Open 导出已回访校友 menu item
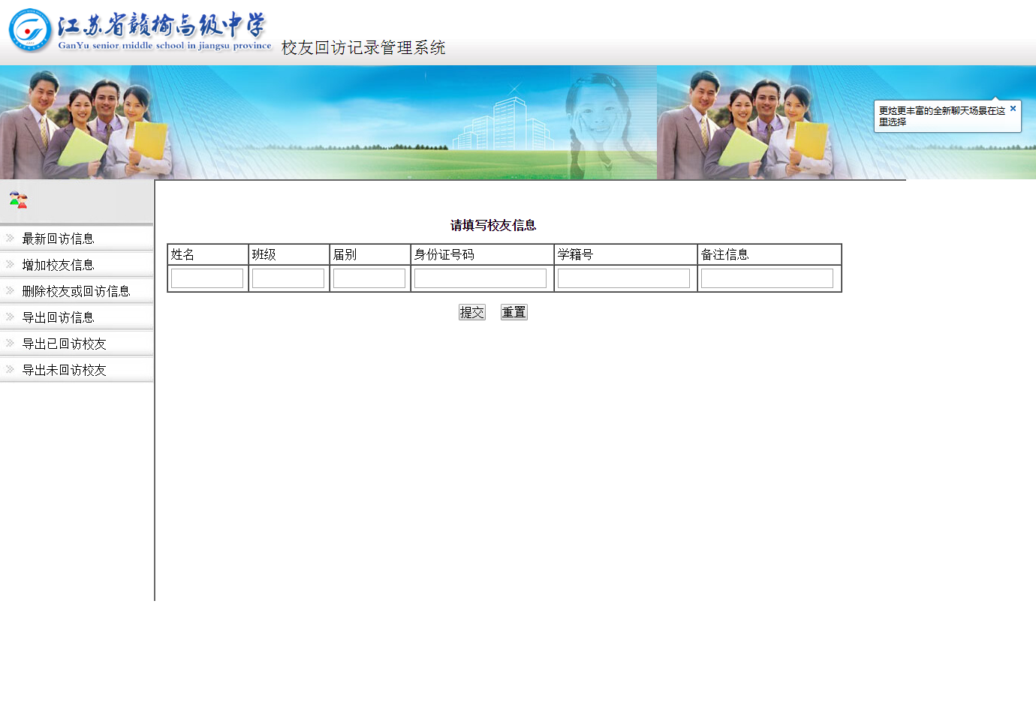Screen dimensions: 1036x706 (x=64, y=344)
